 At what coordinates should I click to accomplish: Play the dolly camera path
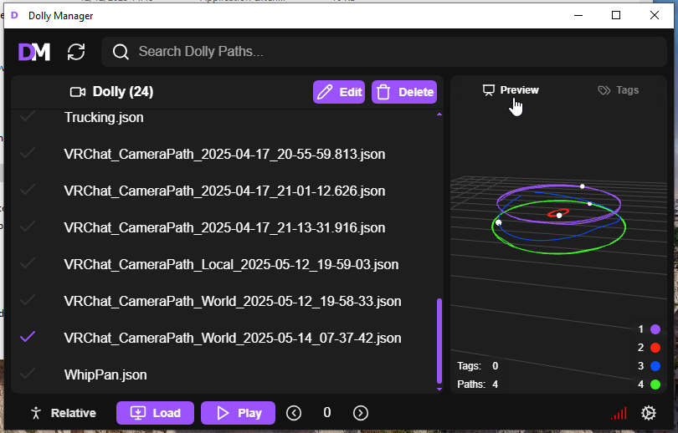coord(239,413)
